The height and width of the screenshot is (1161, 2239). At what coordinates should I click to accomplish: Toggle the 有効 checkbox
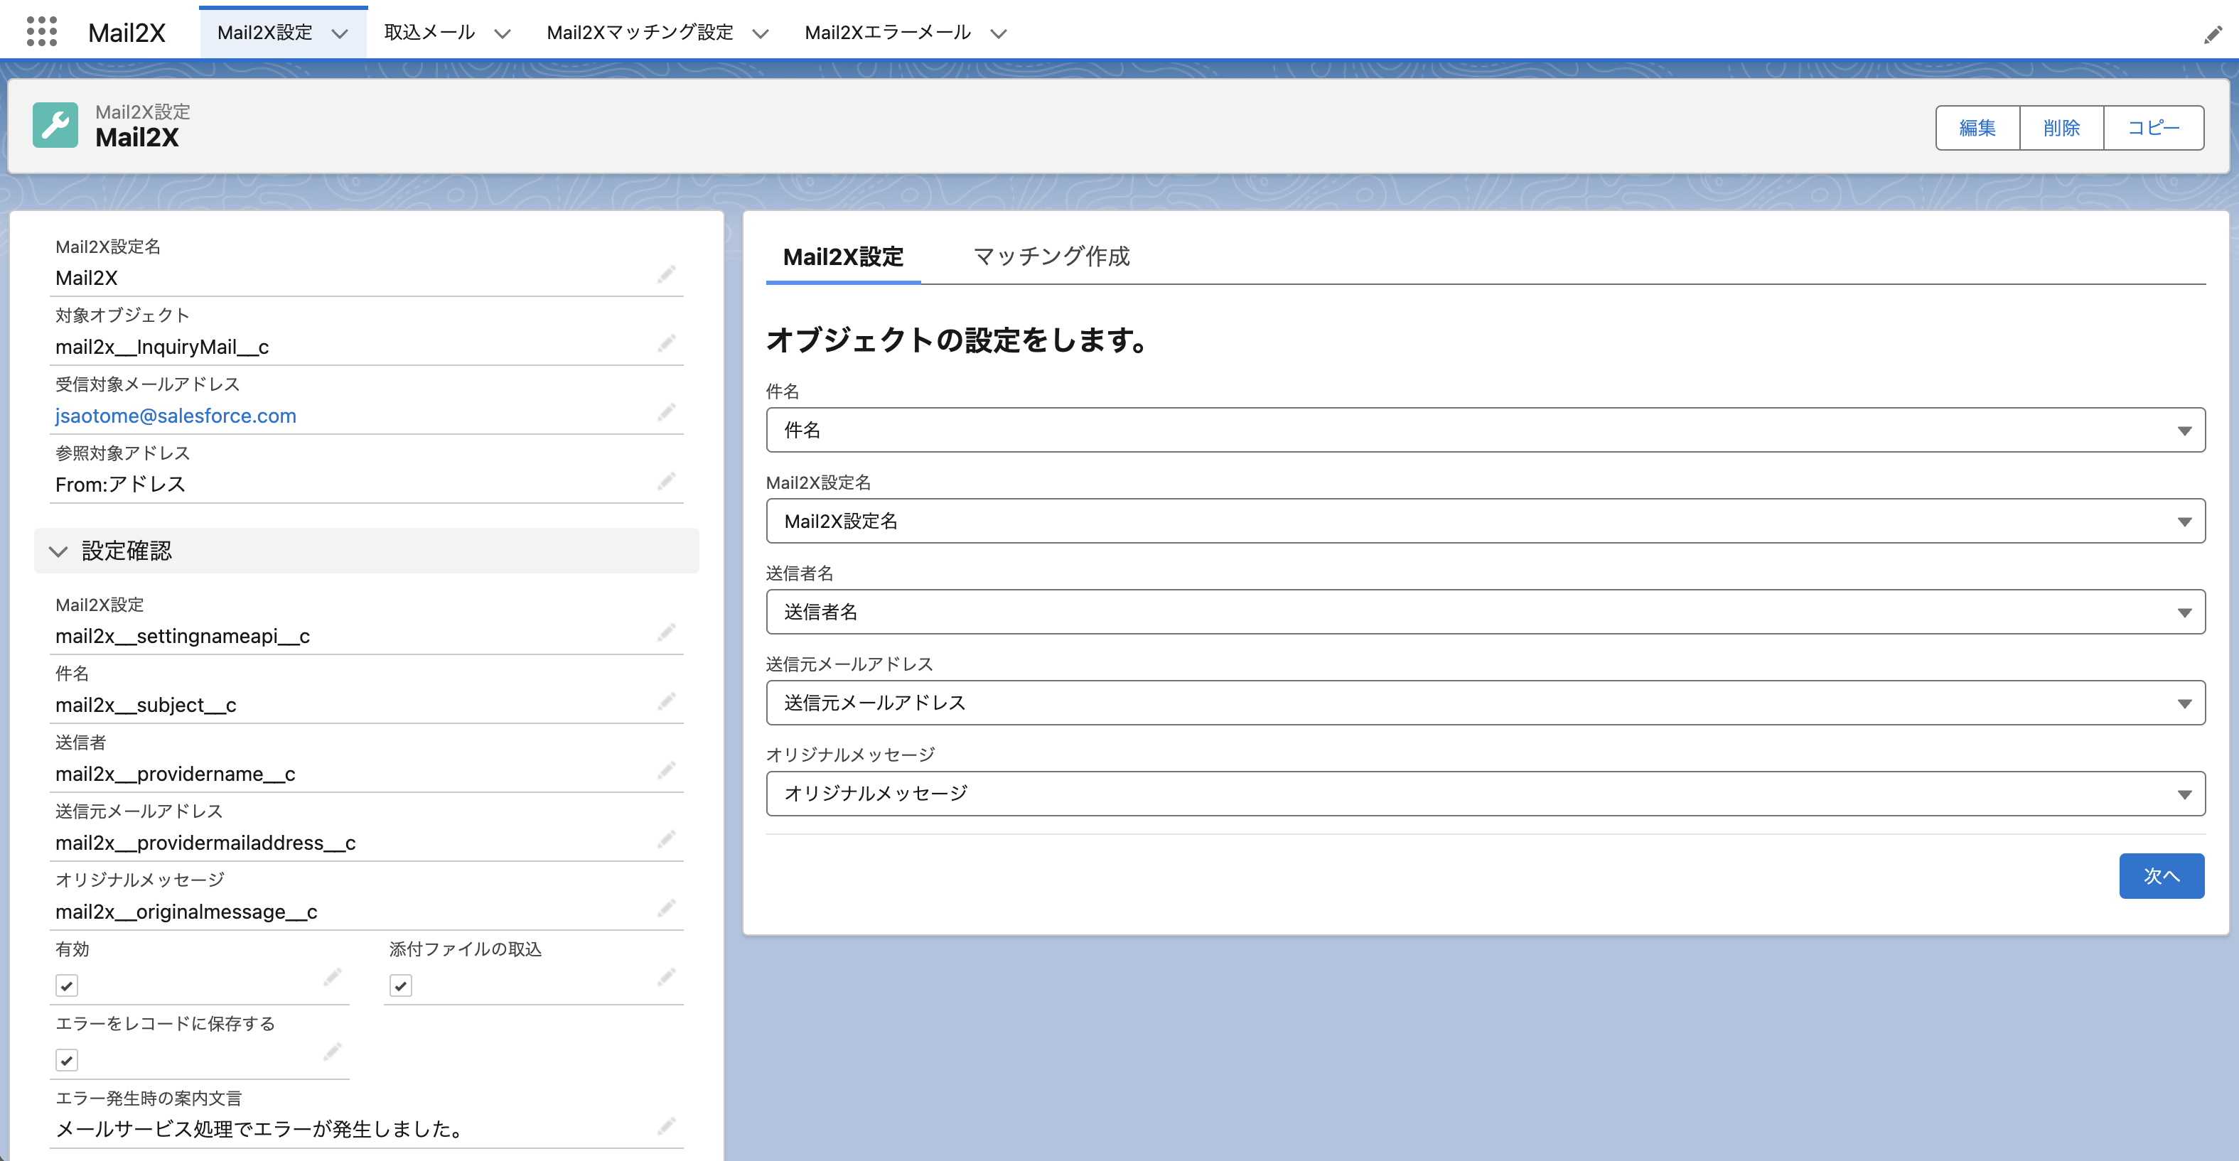coord(67,985)
